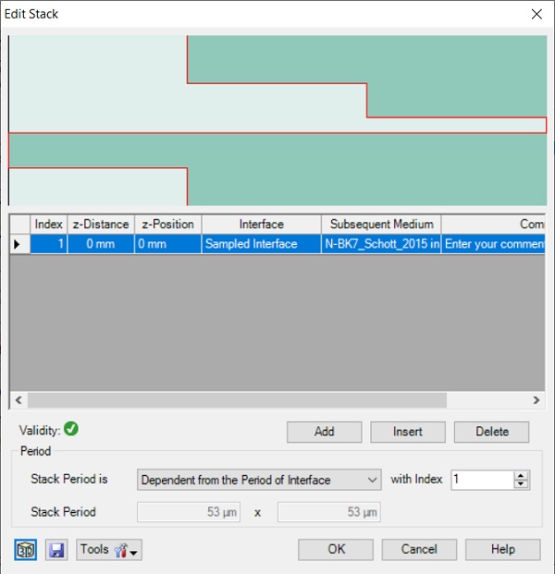This screenshot has height=574, width=555.
Task: Open Help for Edit Stack
Action: tap(502, 549)
